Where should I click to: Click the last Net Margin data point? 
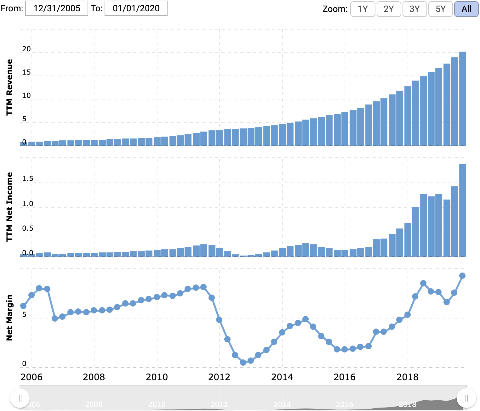[462, 276]
